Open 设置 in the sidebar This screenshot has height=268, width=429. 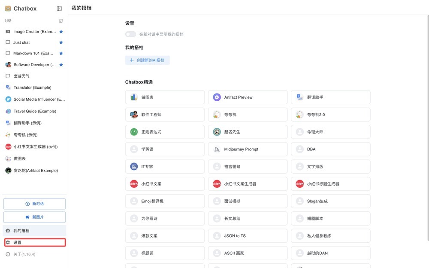[35, 243]
